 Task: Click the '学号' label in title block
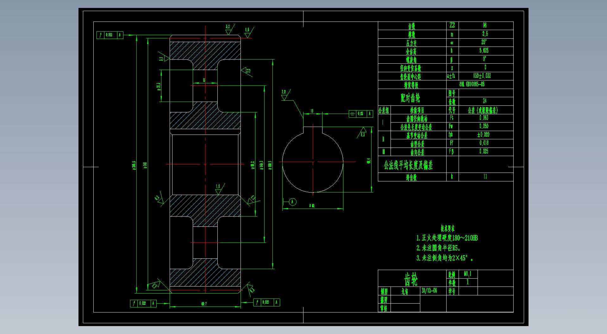click(x=452, y=291)
